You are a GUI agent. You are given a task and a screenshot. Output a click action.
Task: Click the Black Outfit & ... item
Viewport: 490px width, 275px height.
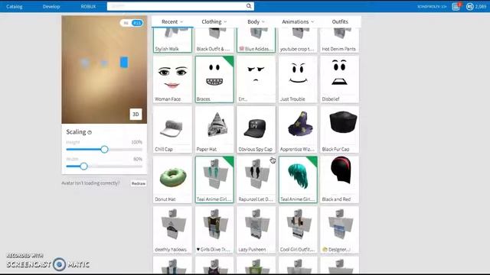214,40
